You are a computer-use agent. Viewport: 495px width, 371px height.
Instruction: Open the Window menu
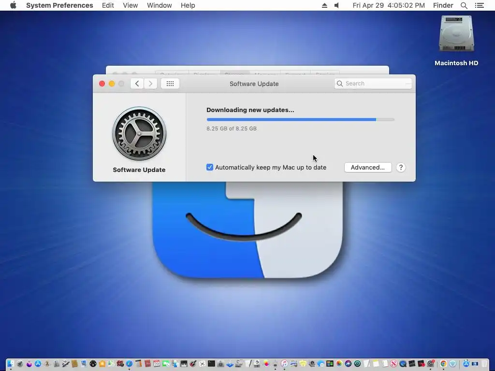[160, 5]
